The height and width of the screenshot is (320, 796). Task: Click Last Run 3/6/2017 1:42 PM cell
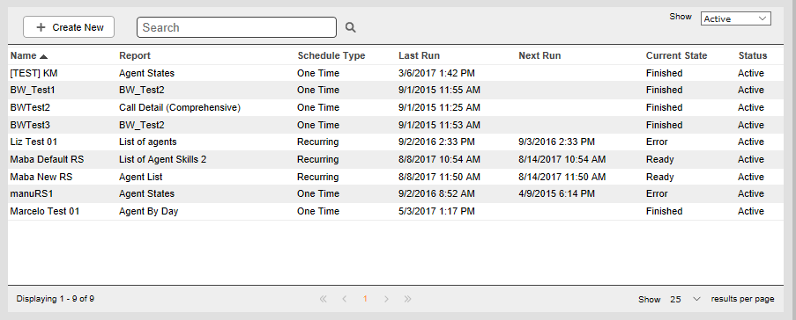pos(436,73)
